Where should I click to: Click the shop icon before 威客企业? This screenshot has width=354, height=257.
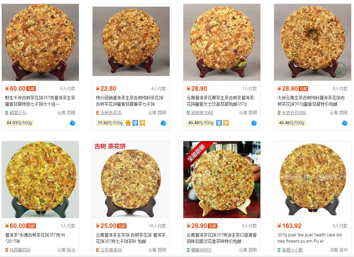pyautogui.click(x=7, y=113)
